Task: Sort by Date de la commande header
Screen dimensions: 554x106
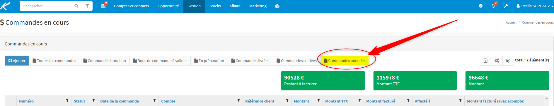Action: click(x=120, y=101)
